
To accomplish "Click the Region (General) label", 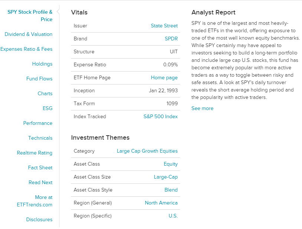I will coord(92,203).
